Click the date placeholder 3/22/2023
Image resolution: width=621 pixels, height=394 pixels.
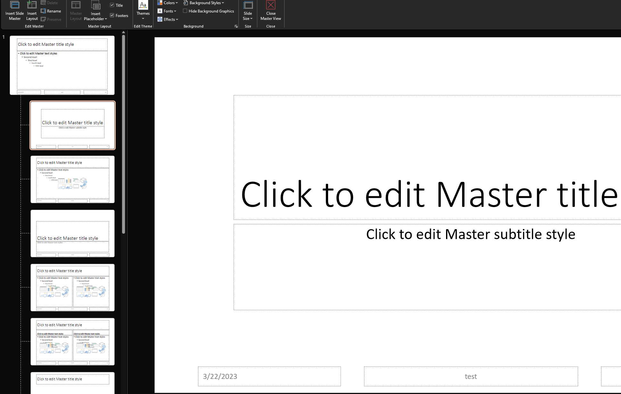pyautogui.click(x=269, y=376)
